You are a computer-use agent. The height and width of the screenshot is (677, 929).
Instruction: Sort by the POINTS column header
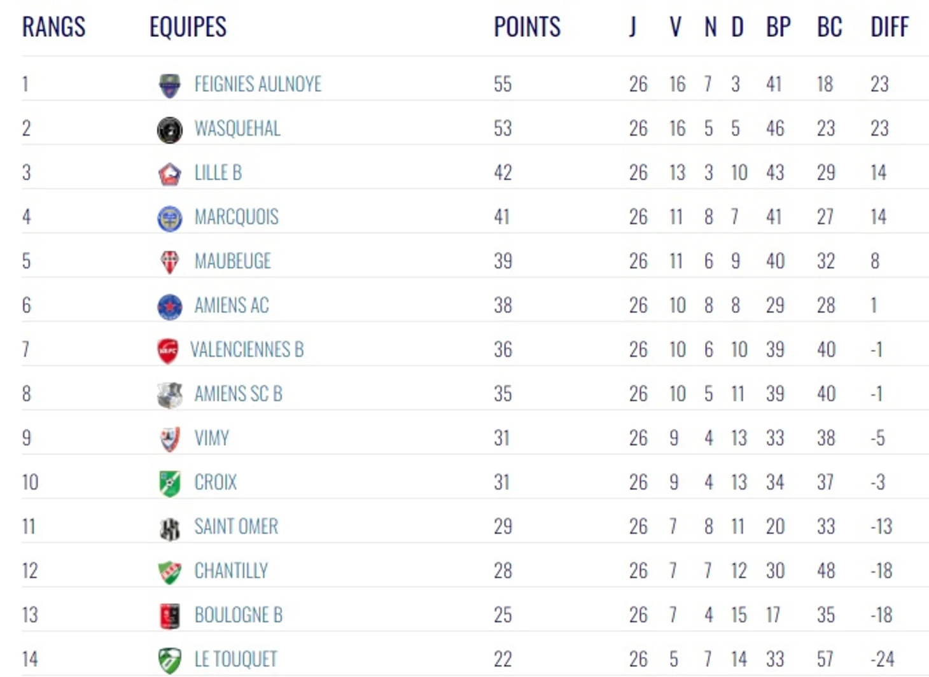(527, 27)
